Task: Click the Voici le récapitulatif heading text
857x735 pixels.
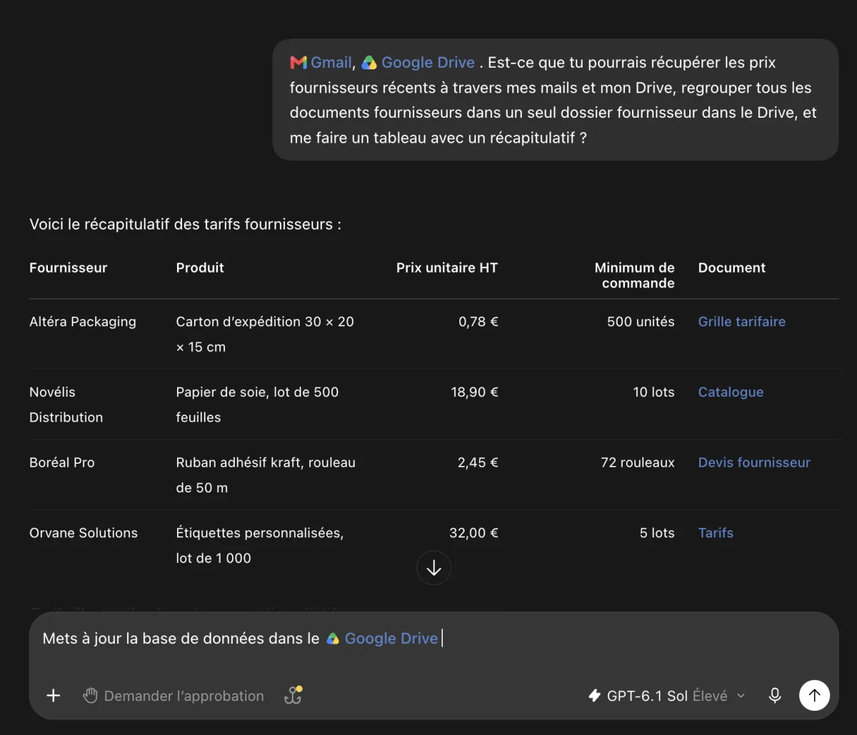Action: pos(186,225)
